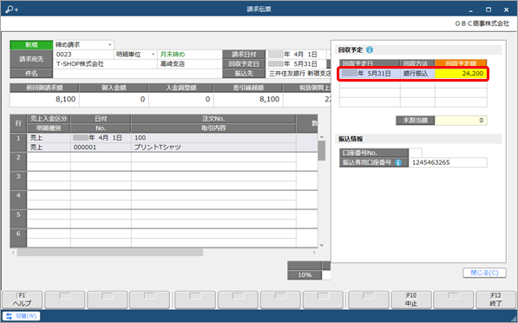The height and width of the screenshot is (323, 518).
Task: Click 回収予定額 cell showing 24,200
Action: coord(461,74)
